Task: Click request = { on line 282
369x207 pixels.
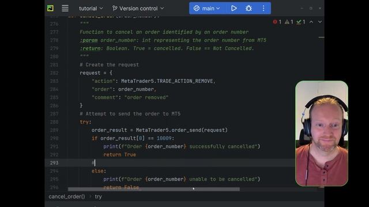Action: 96,73
